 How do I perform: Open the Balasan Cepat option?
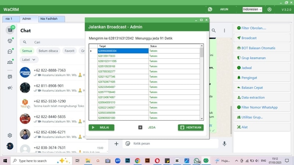click(x=262, y=87)
